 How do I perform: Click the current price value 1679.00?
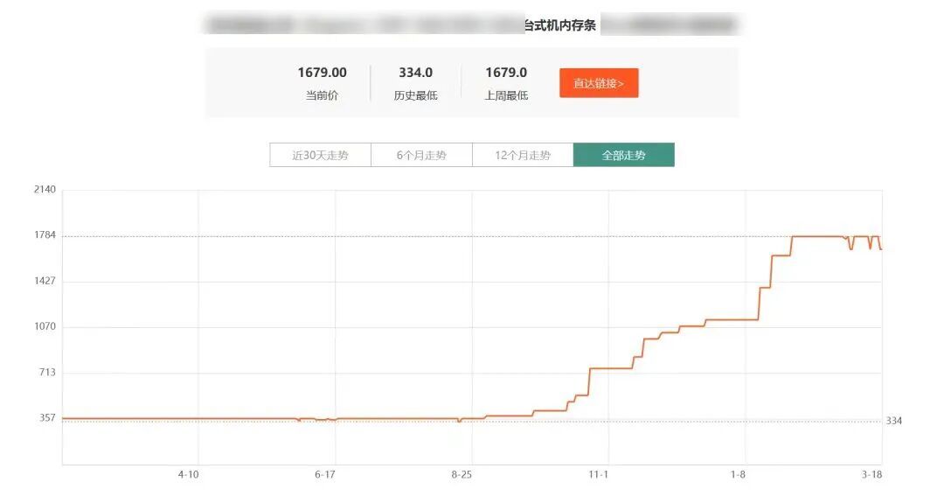click(322, 73)
